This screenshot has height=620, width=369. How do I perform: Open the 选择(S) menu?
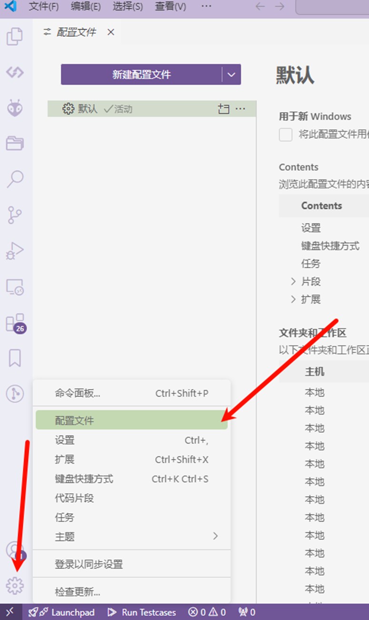pos(128,7)
